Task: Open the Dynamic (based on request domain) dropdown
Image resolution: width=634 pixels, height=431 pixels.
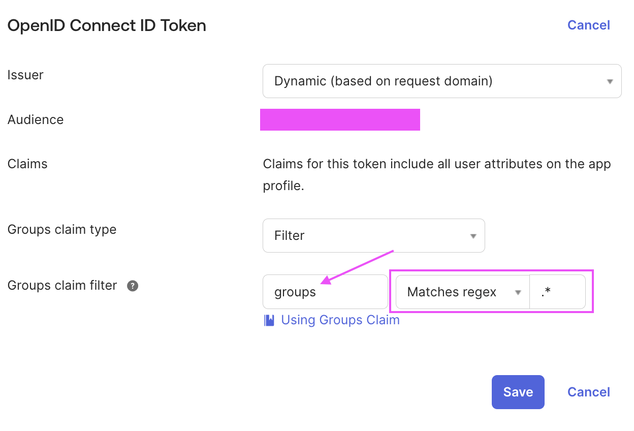Action: [441, 81]
